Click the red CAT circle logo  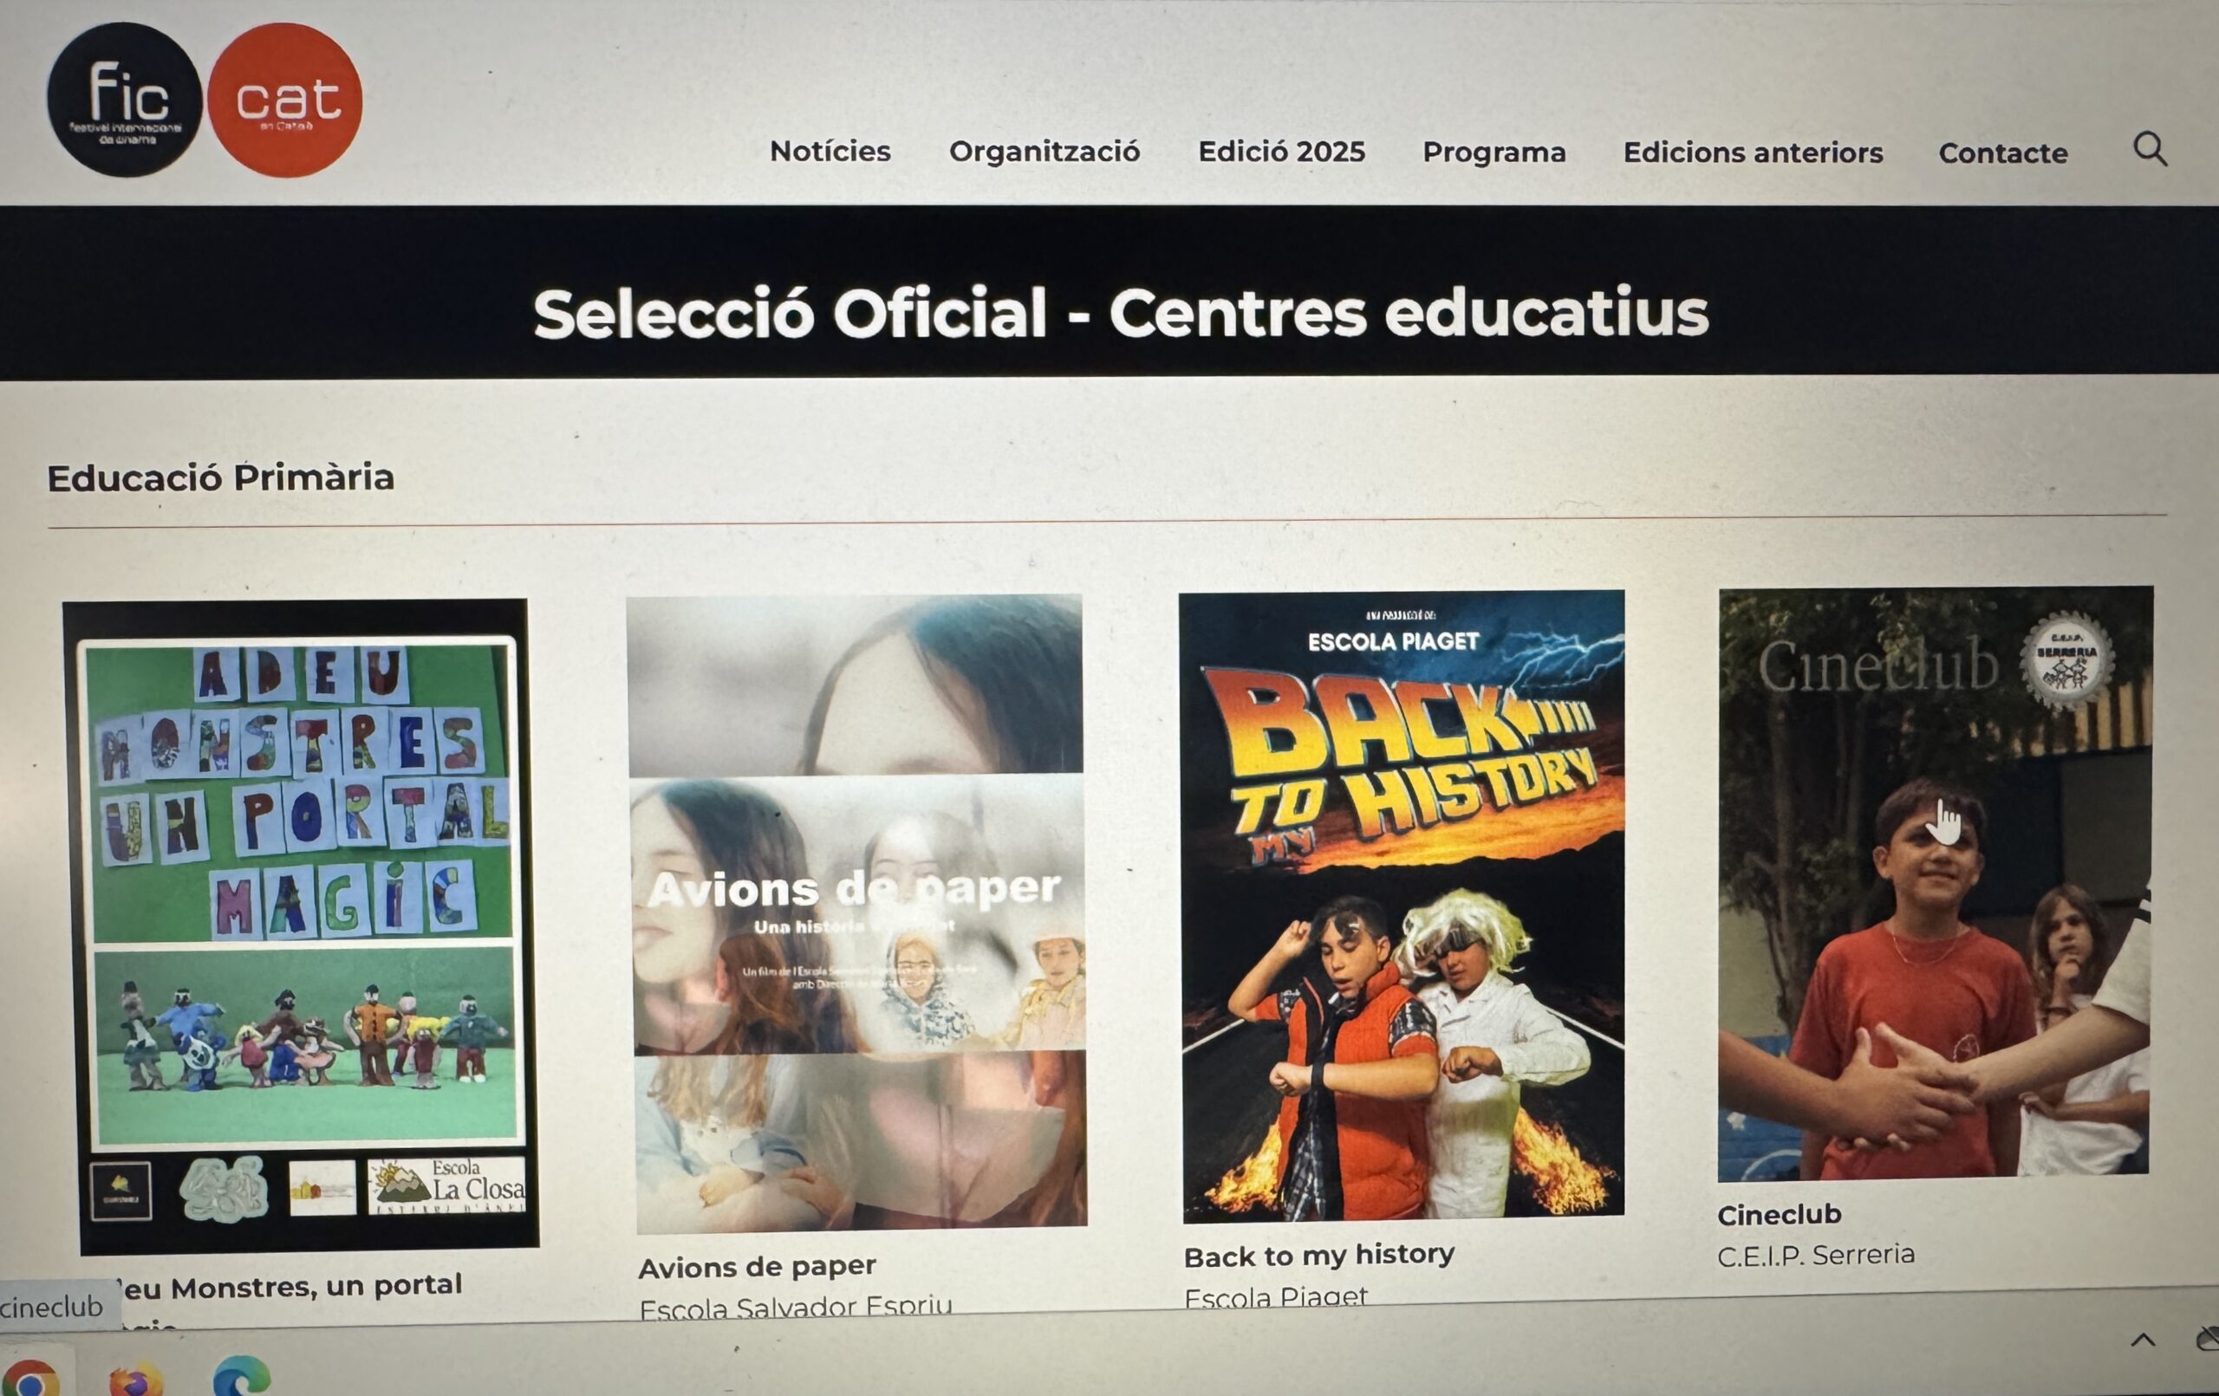tap(285, 100)
